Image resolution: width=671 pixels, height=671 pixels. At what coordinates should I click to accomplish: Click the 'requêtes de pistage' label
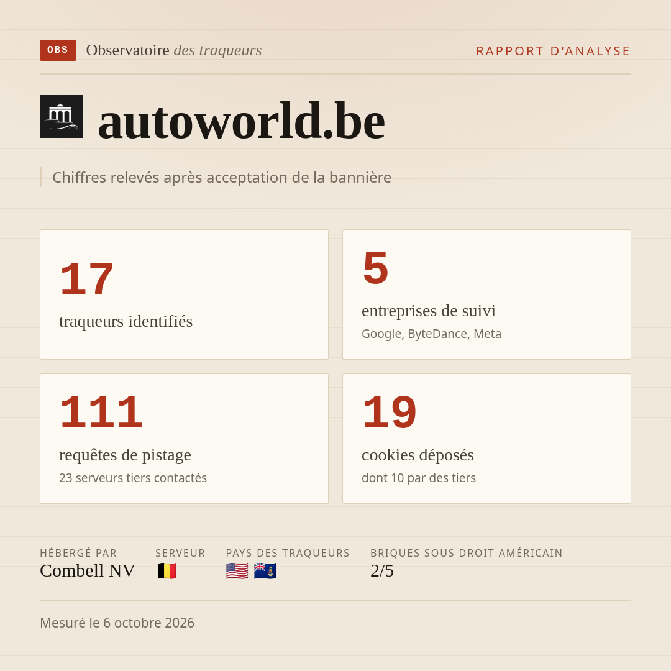pos(125,455)
